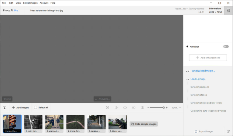Open options for 6-blurry thumbnail
The height and width of the screenshot is (136, 233).
click(124, 131)
